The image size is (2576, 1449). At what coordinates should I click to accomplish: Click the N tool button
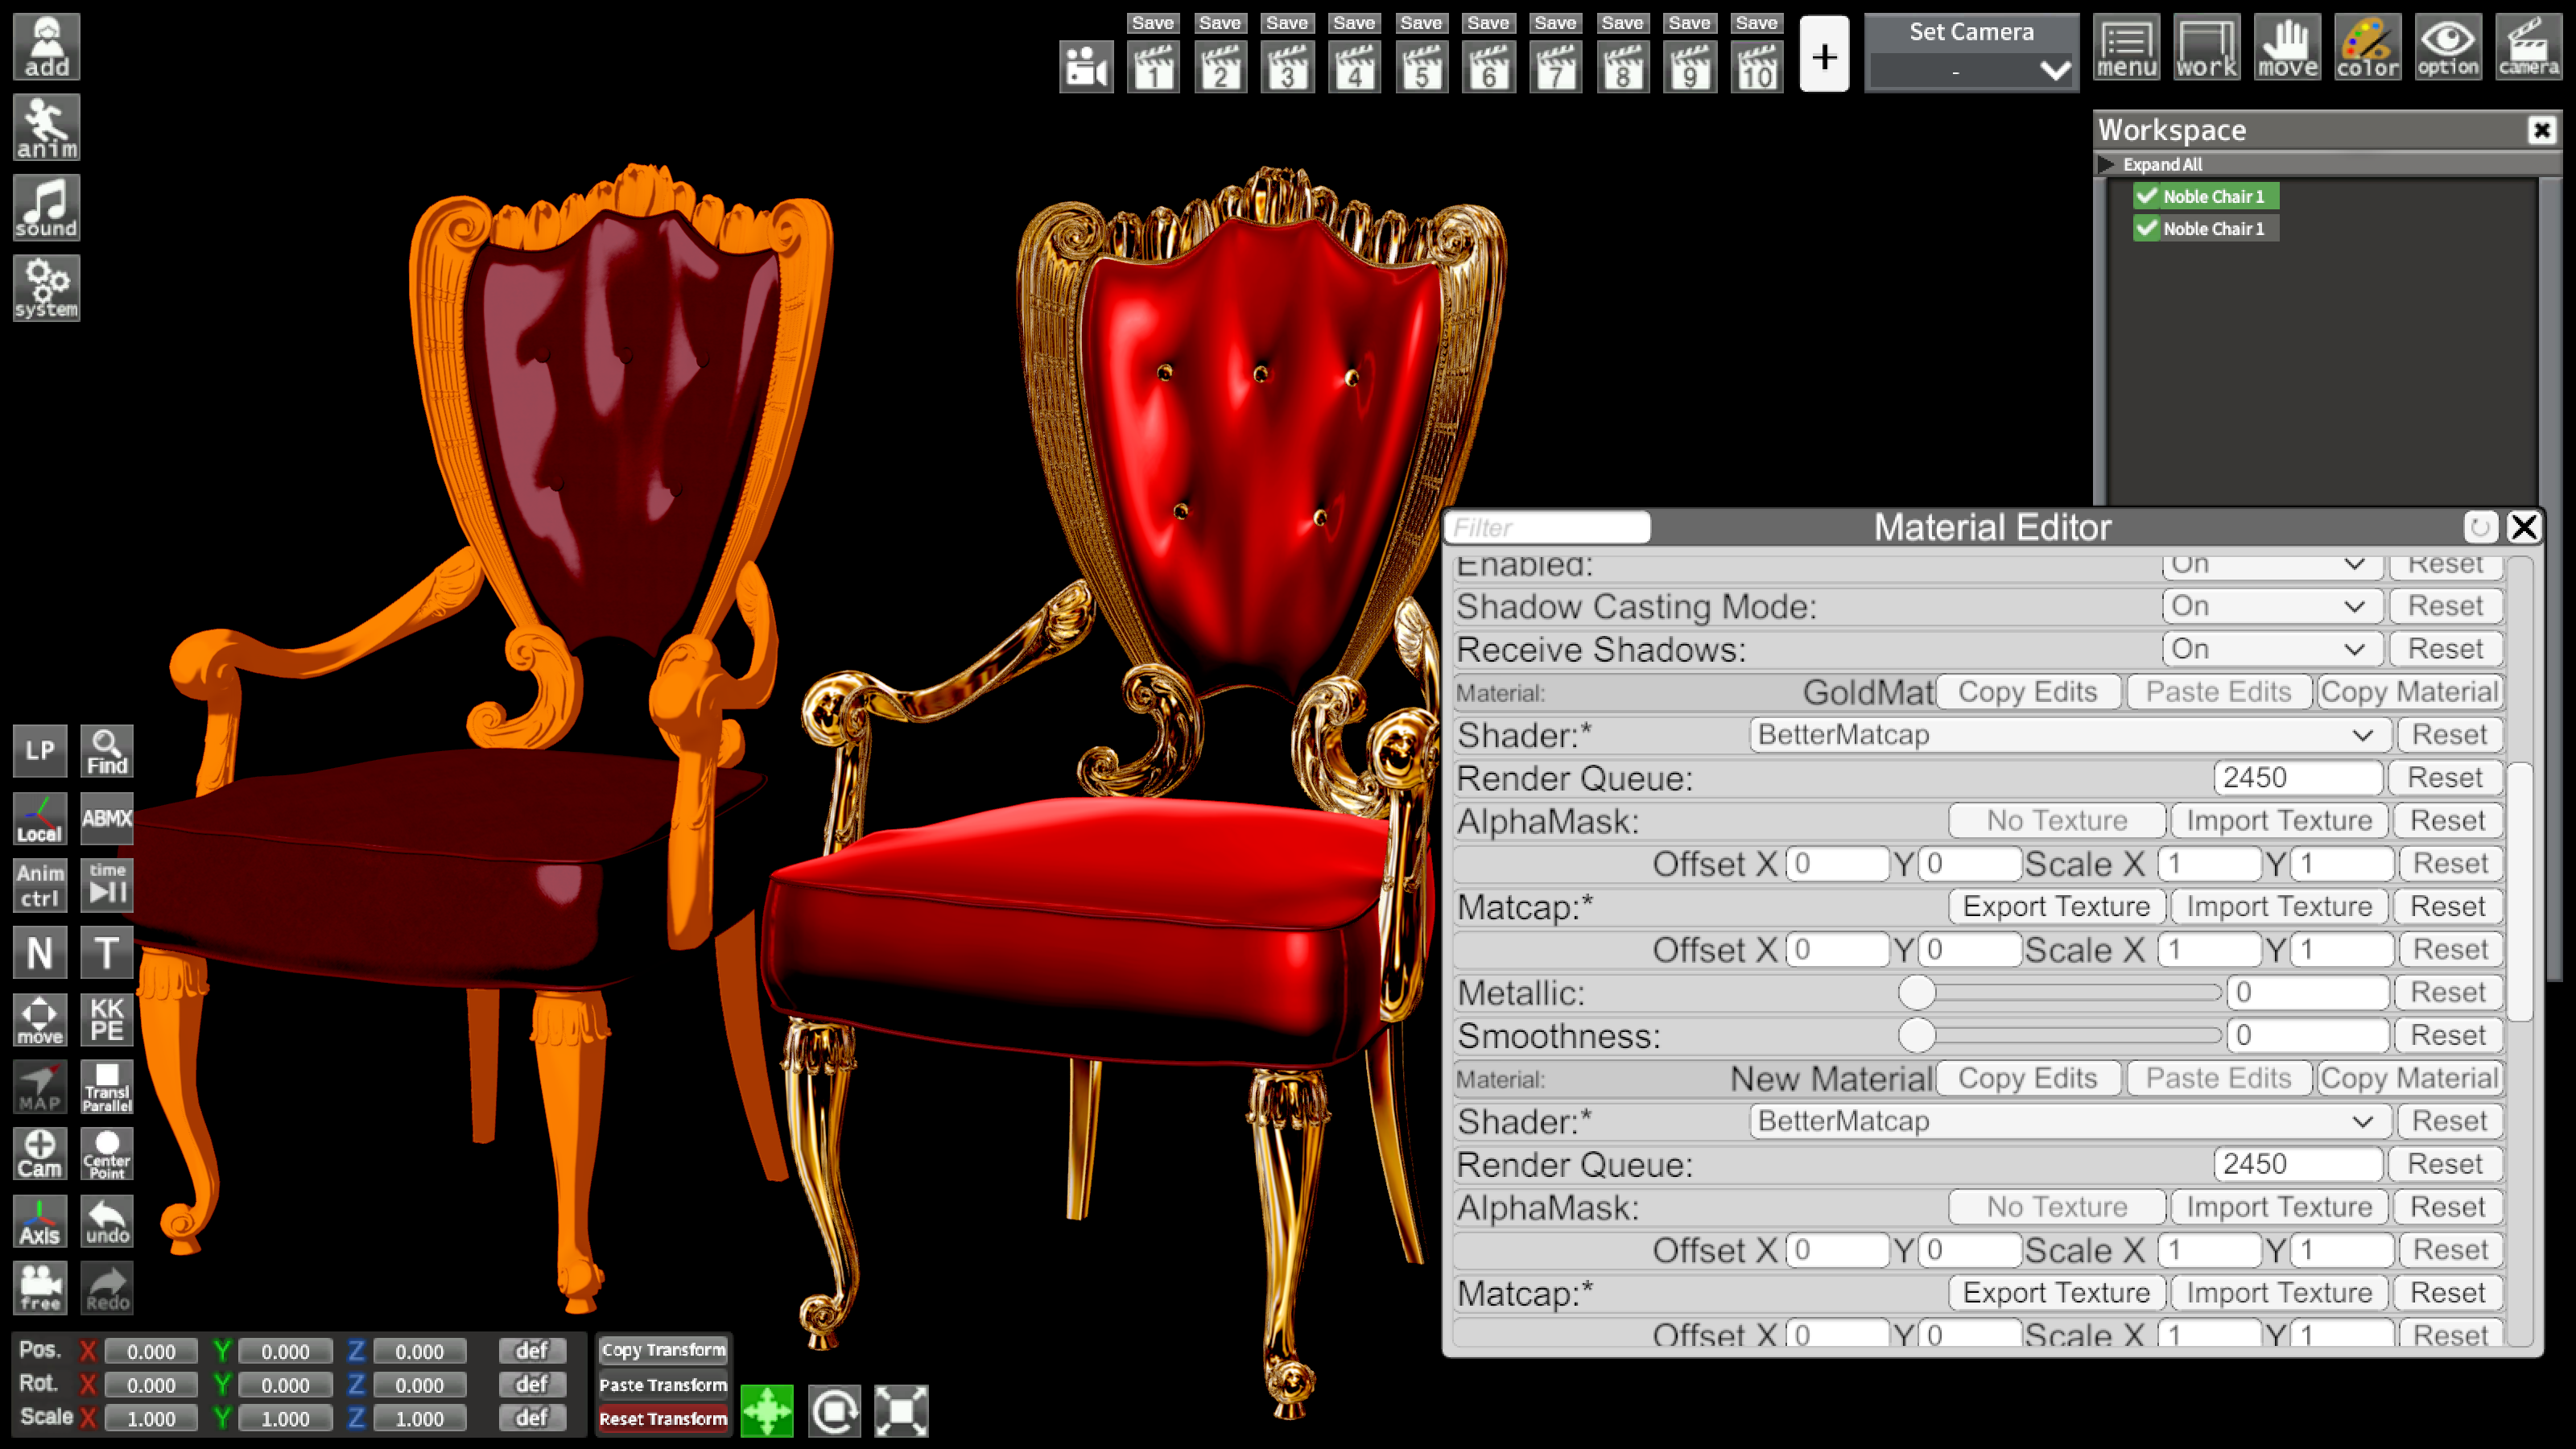click(40, 953)
